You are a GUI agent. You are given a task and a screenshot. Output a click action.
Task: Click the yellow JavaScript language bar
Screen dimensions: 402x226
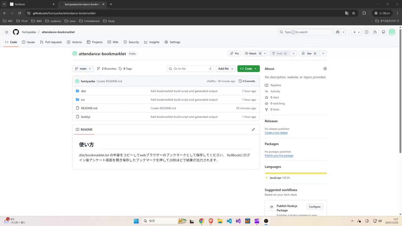coord(295,173)
